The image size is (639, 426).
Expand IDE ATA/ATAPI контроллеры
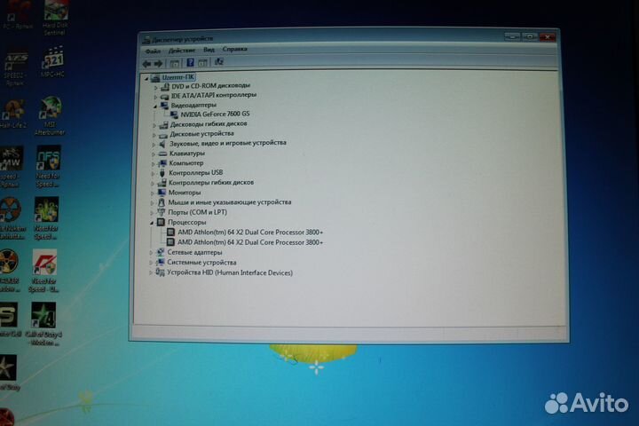pos(155,97)
